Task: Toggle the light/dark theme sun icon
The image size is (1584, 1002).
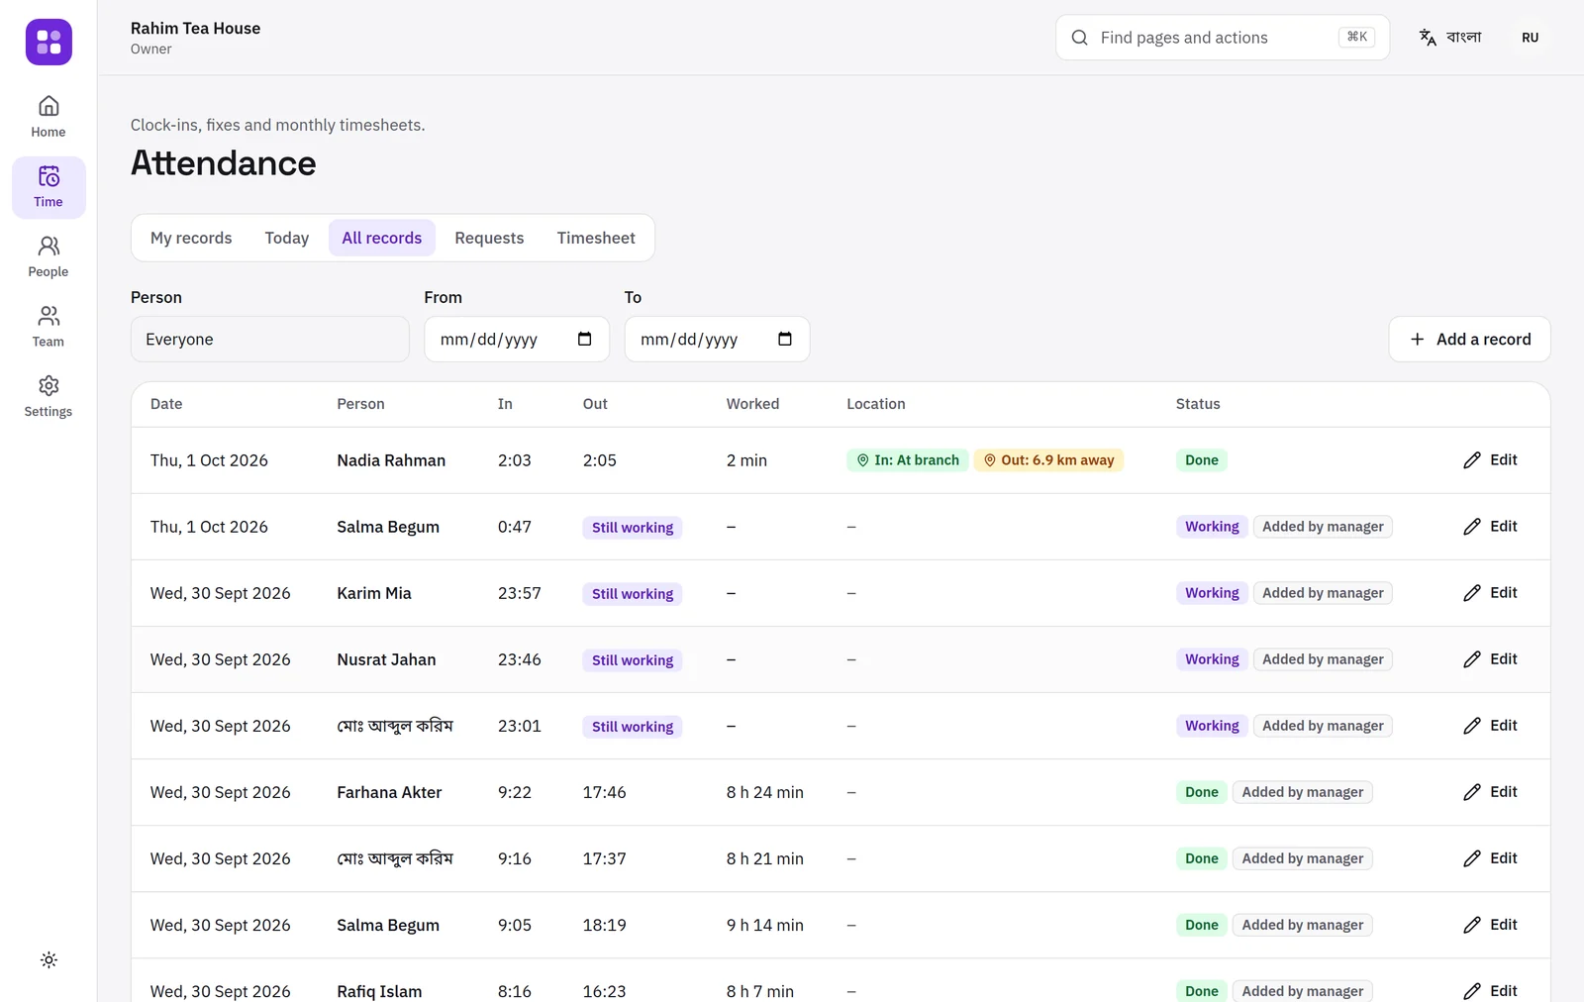Action: pos(49,959)
